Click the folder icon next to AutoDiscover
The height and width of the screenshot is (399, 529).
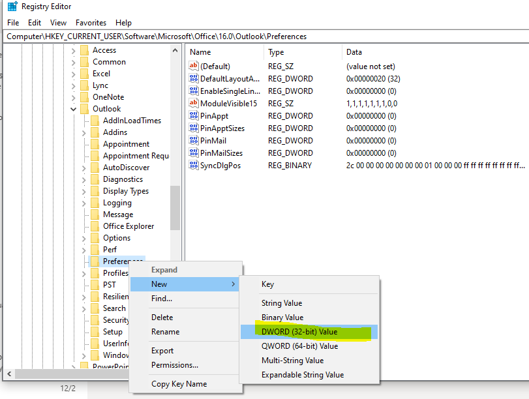point(95,168)
